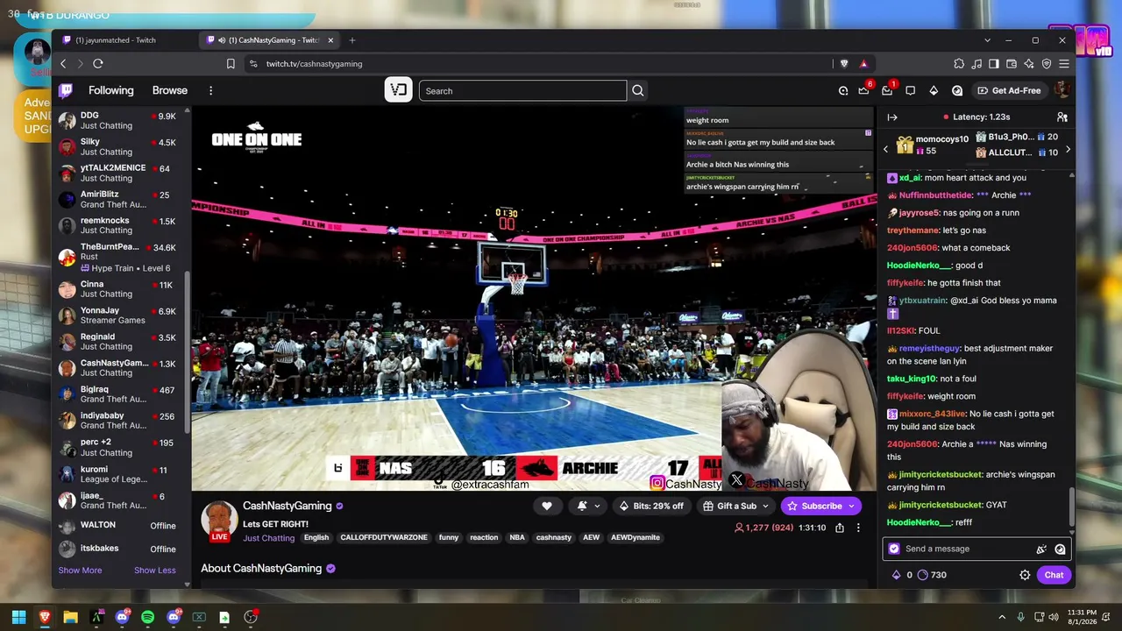The width and height of the screenshot is (1122, 631).
Task: Go back to the previous page
Action: pos(63,64)
